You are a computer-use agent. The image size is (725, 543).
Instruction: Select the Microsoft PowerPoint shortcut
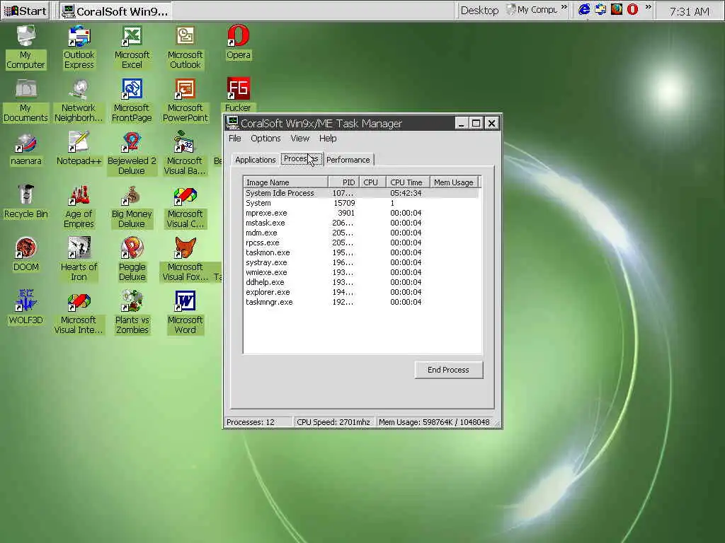click(185, 100)
